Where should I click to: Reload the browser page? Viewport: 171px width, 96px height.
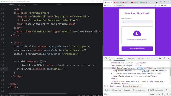[x=111, y=5]
